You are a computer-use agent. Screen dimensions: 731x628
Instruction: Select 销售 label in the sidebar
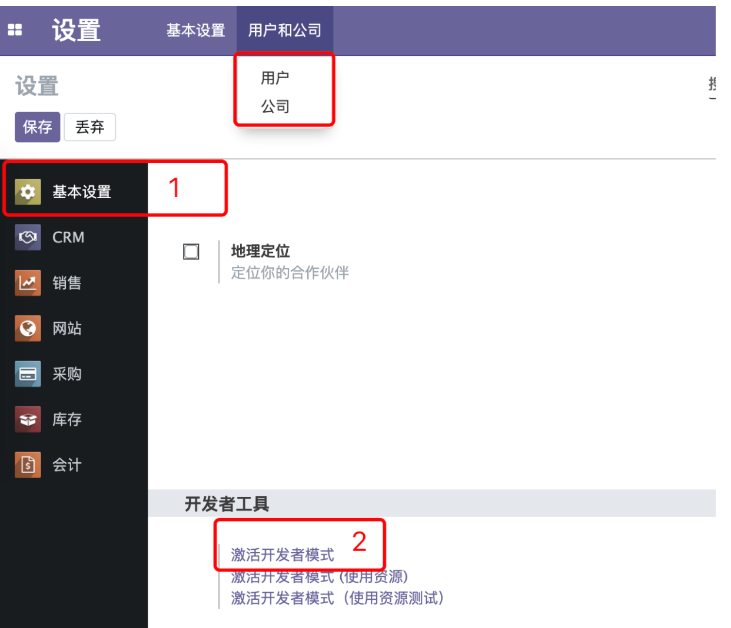(67, 283)
